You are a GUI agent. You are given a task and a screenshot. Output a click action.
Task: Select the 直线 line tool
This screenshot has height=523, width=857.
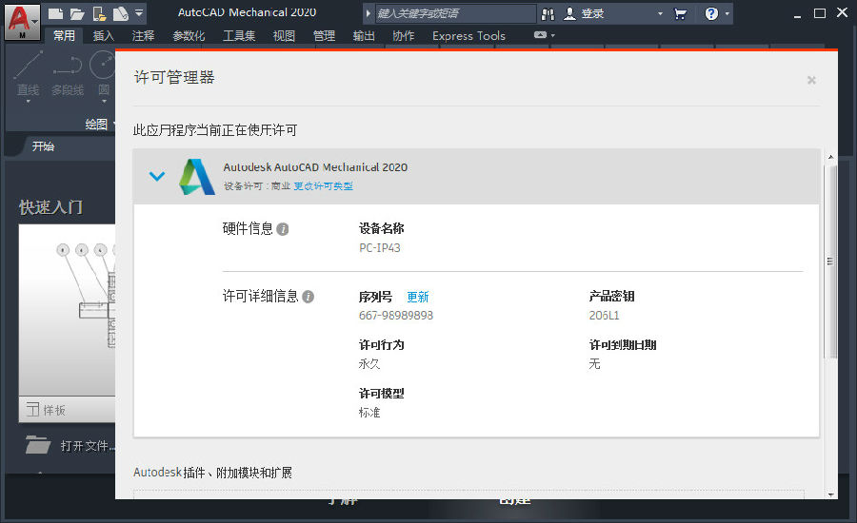click(28, 74)
